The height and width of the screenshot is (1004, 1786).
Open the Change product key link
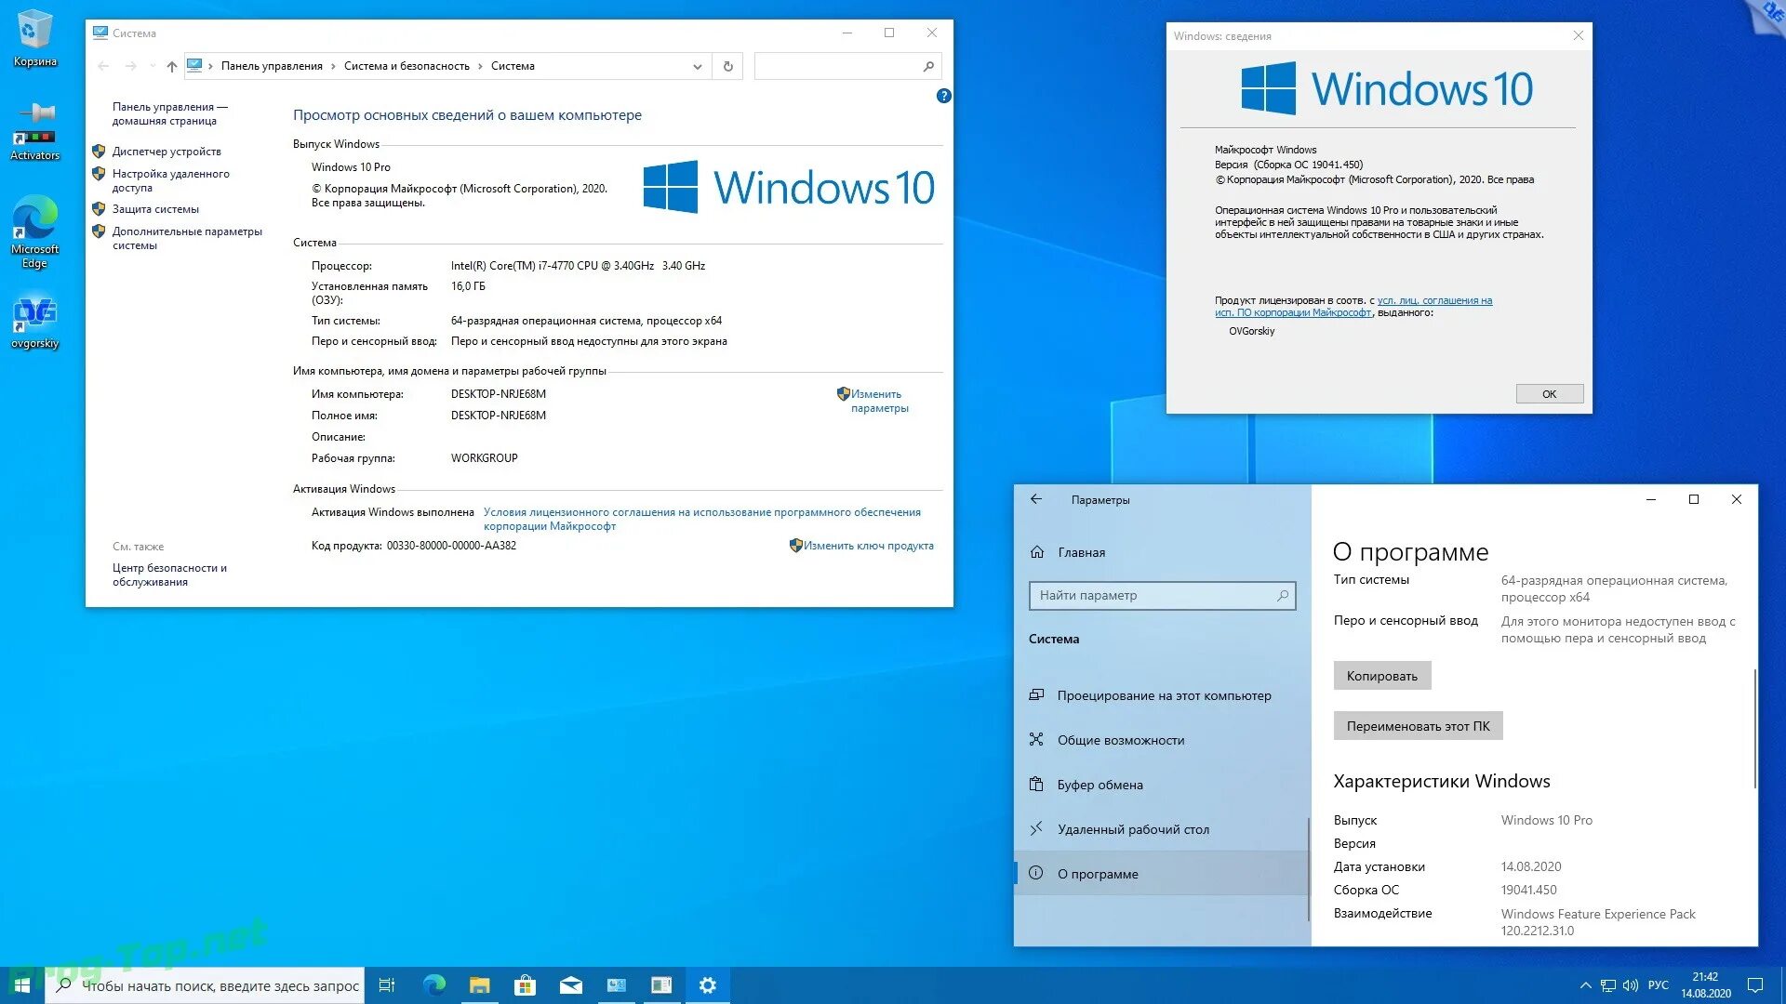tap(867, 546)
